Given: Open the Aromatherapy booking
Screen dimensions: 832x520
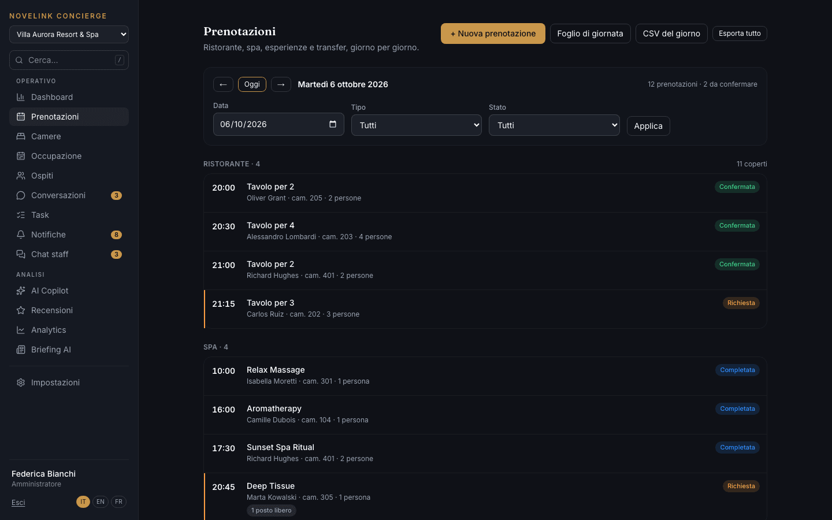Looking at the screenshot, I should tap(485, 415).
